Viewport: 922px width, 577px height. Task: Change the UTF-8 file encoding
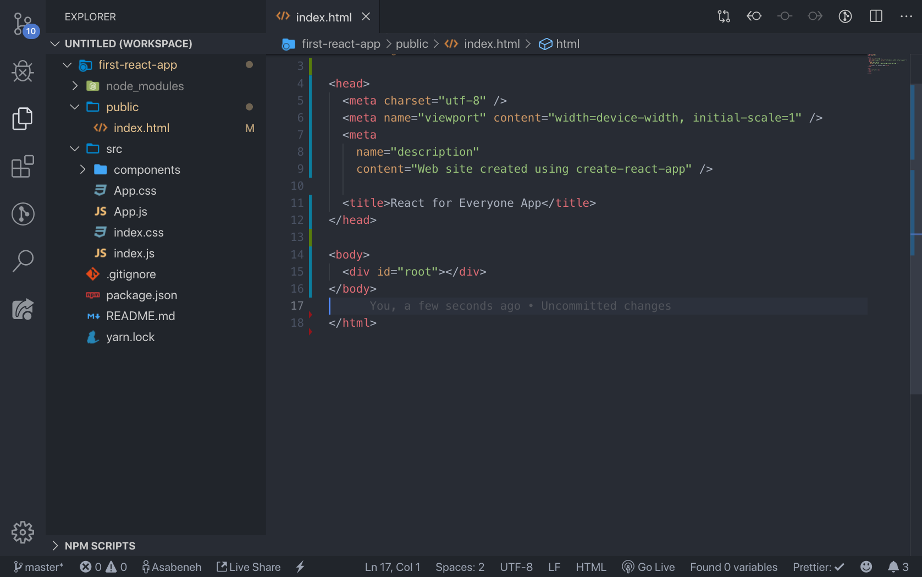coord(516,567)
